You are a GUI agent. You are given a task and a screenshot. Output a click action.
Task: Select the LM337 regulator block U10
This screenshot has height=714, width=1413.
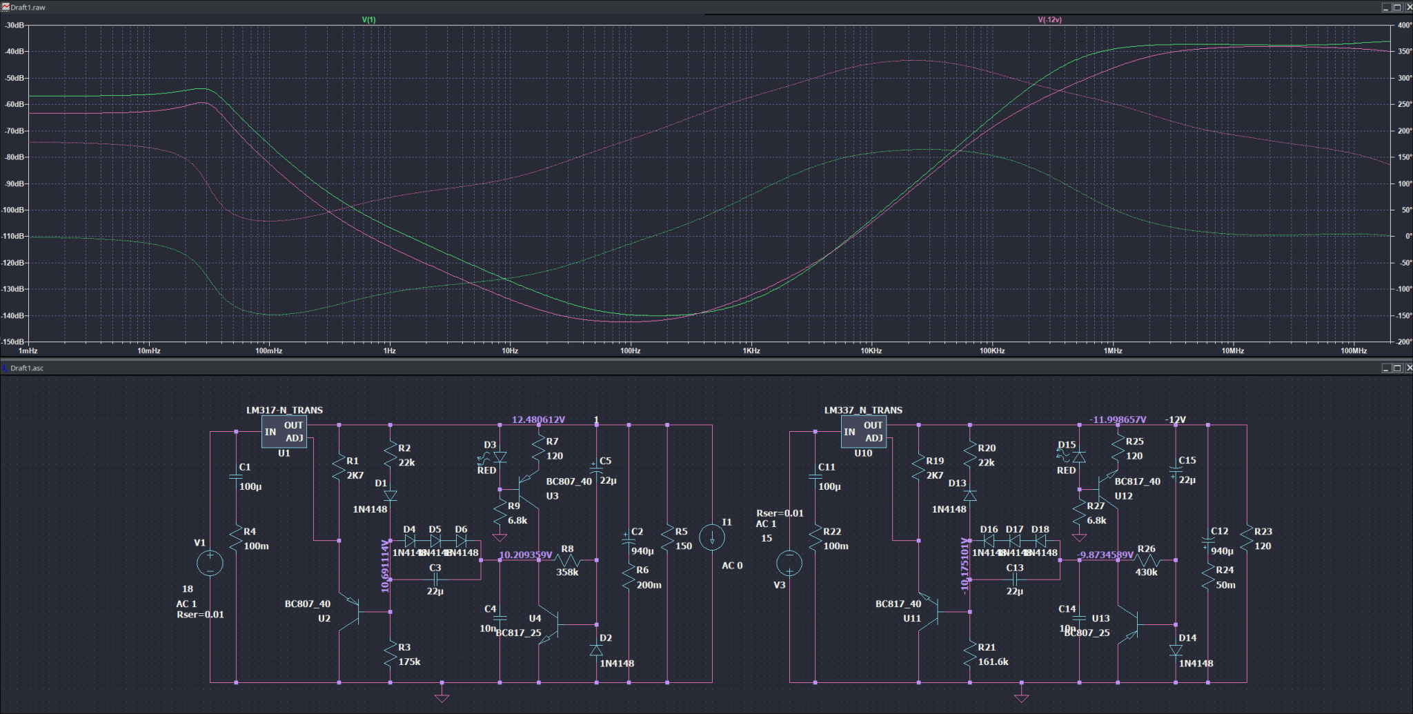pyautogui.click(x=863, y=432)
